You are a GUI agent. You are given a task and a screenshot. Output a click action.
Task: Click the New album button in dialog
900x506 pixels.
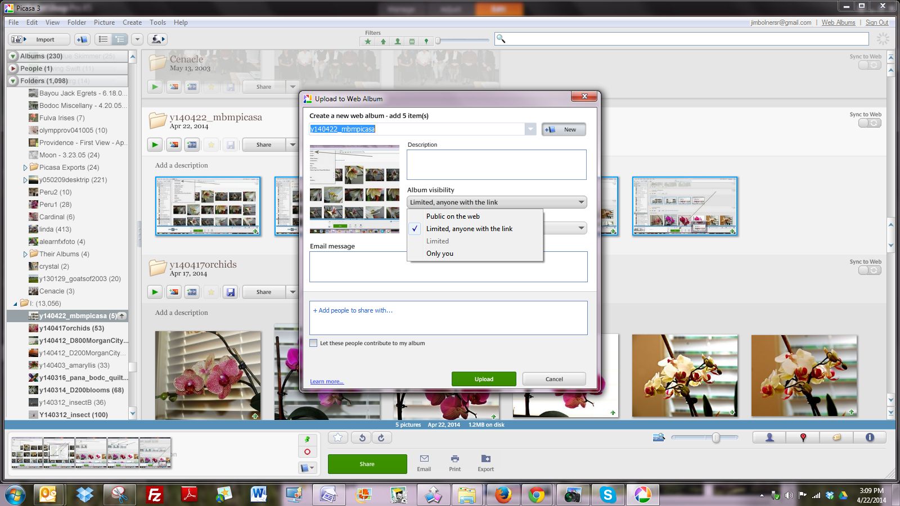(564, 129)
